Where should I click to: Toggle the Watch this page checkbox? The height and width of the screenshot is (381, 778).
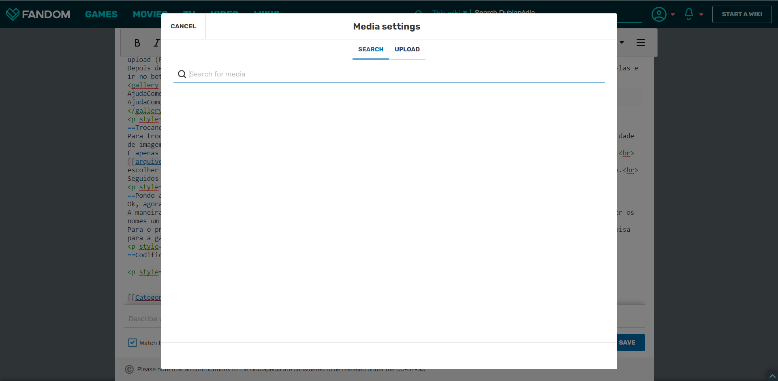pos(133,343)
